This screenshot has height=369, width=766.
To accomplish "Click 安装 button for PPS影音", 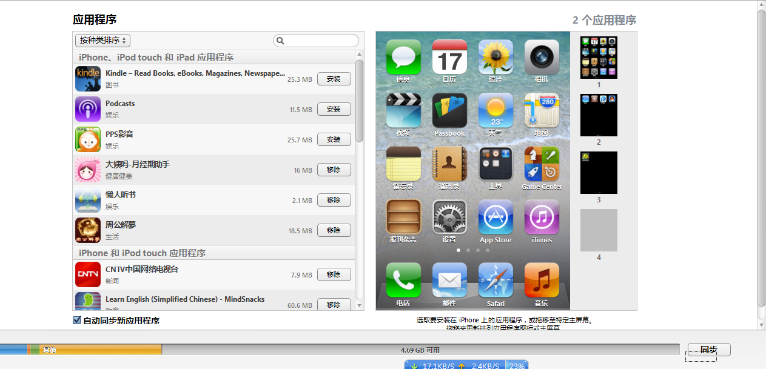I will 334,139.
